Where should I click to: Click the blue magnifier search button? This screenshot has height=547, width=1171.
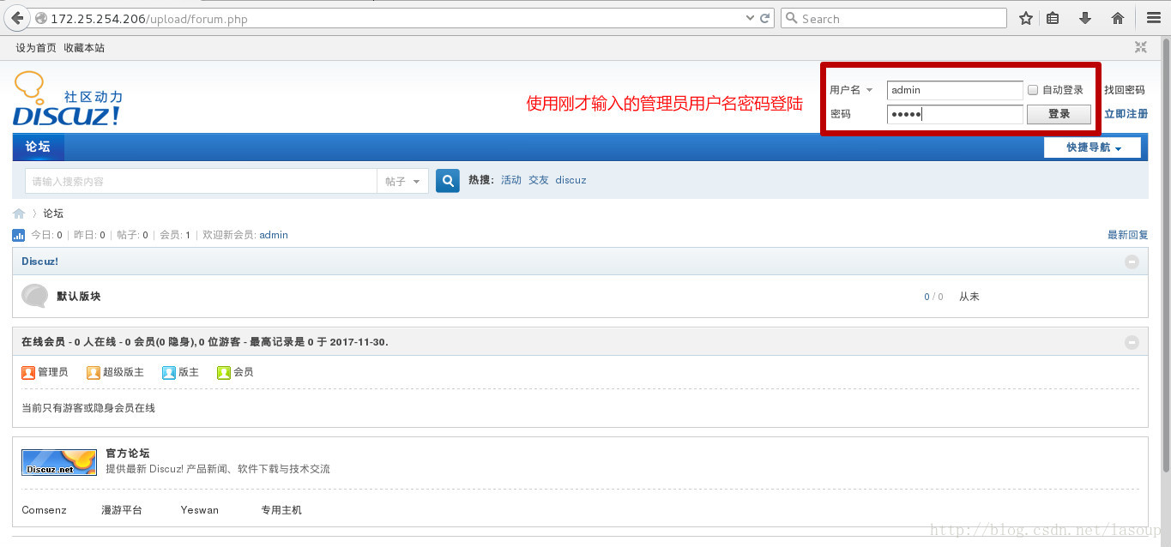pos(448,181)
